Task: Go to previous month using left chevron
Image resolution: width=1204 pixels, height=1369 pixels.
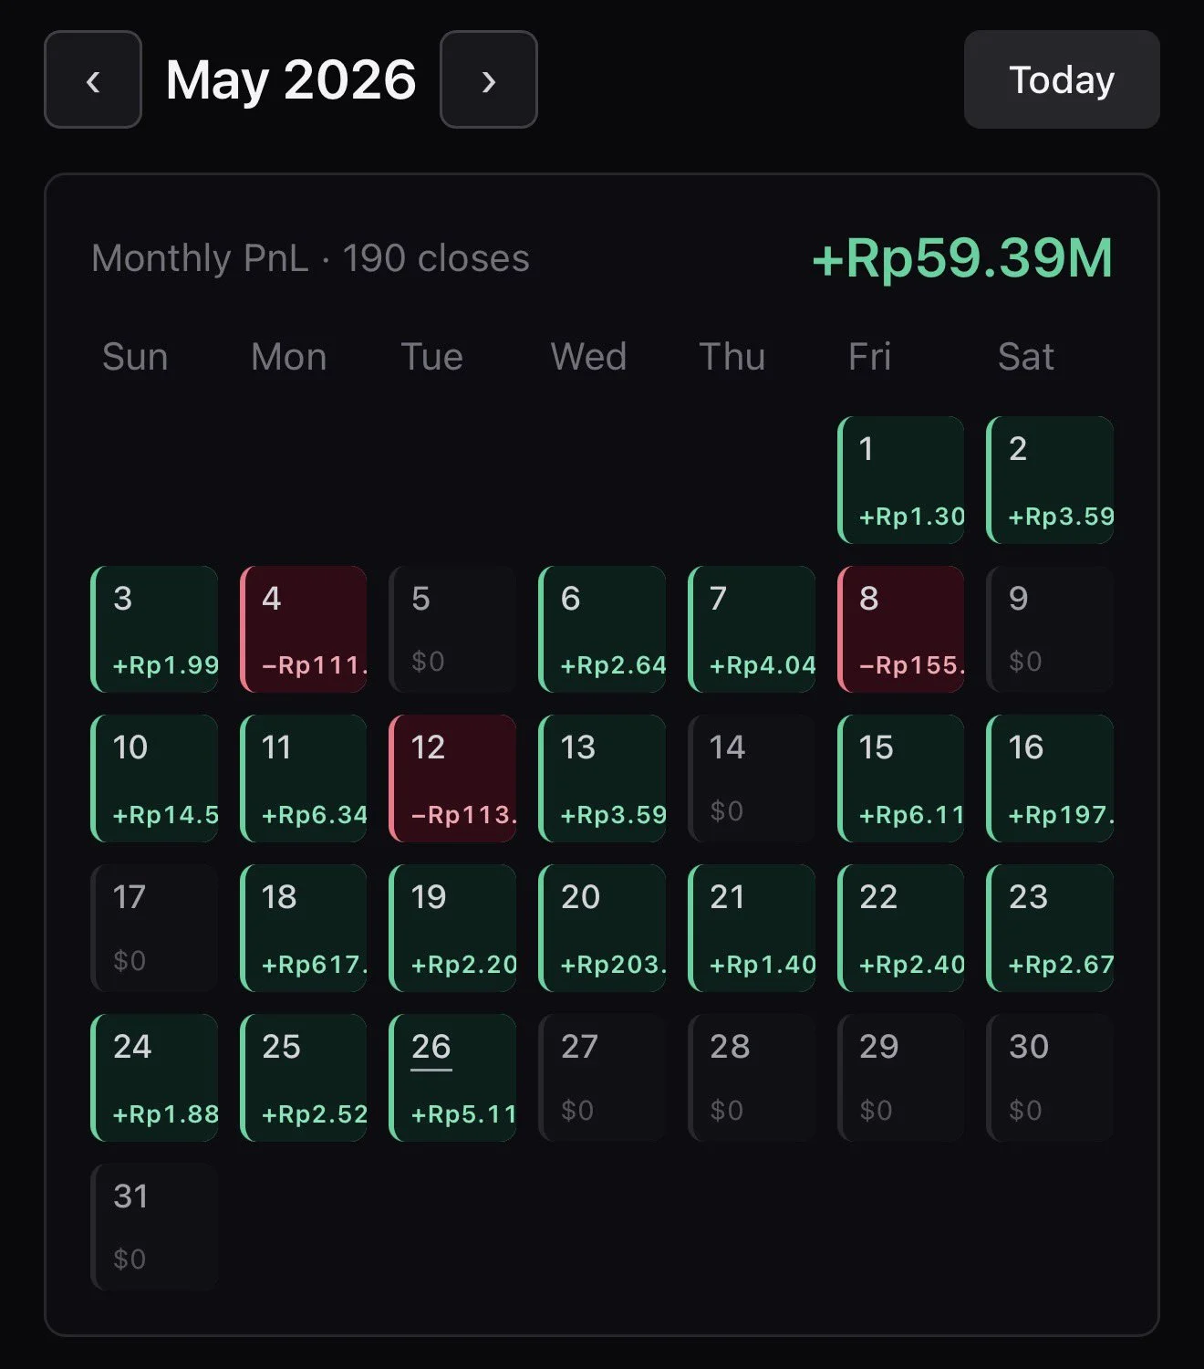Action: pyautogui.click(x=93, y=79)
